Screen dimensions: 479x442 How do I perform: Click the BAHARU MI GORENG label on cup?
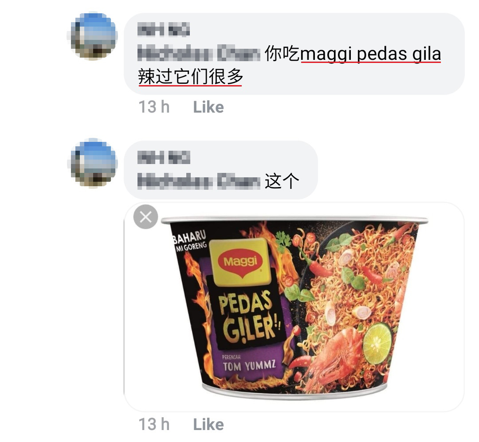tap(190, 241)
